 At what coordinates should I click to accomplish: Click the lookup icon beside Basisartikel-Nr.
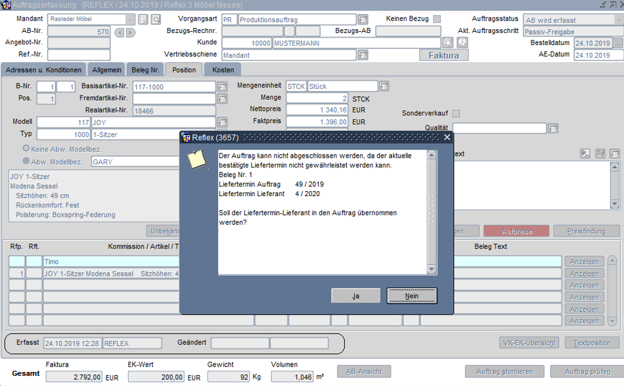point(222,86)
